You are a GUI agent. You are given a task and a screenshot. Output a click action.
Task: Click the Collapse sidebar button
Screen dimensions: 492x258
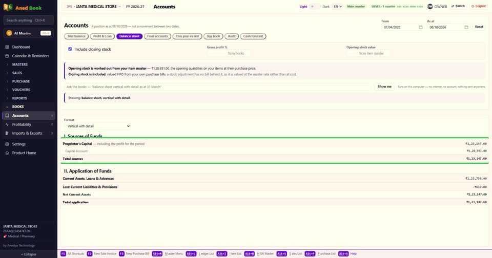click(29, 254)
